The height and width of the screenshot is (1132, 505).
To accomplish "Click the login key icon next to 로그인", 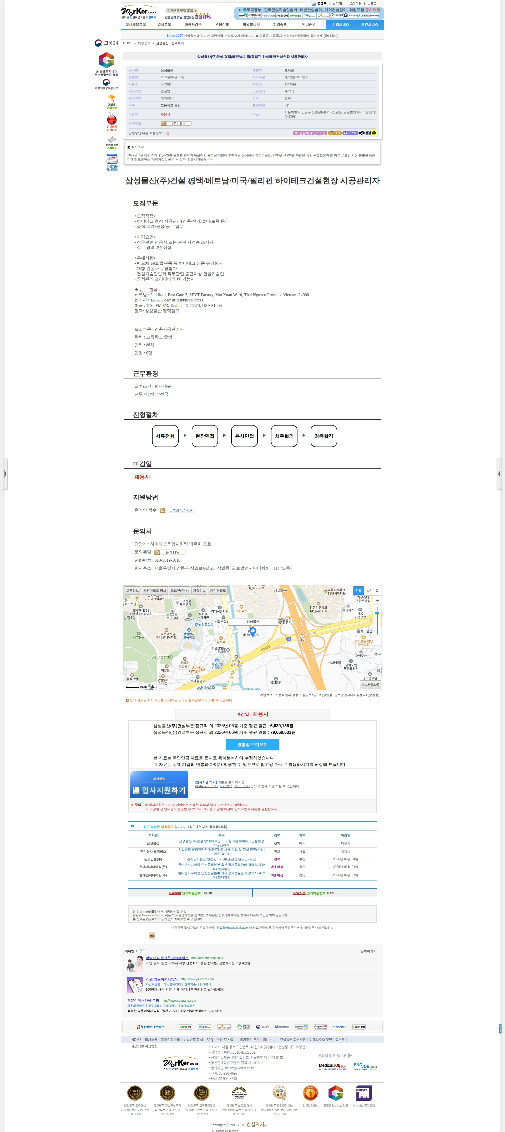I will [314, 3].
